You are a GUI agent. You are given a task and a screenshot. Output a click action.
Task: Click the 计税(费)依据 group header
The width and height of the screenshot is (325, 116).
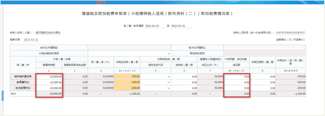(62, 59)
